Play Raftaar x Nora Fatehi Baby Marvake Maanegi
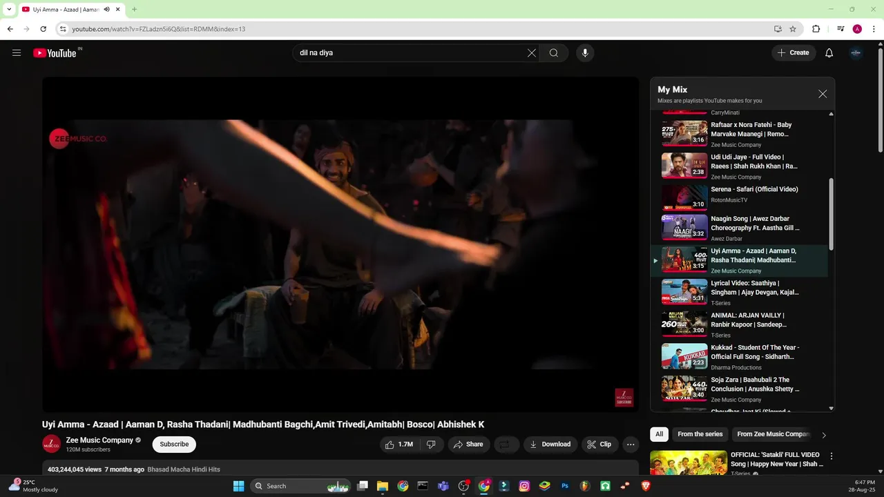 pyautogui.click(x=739, y=134)
